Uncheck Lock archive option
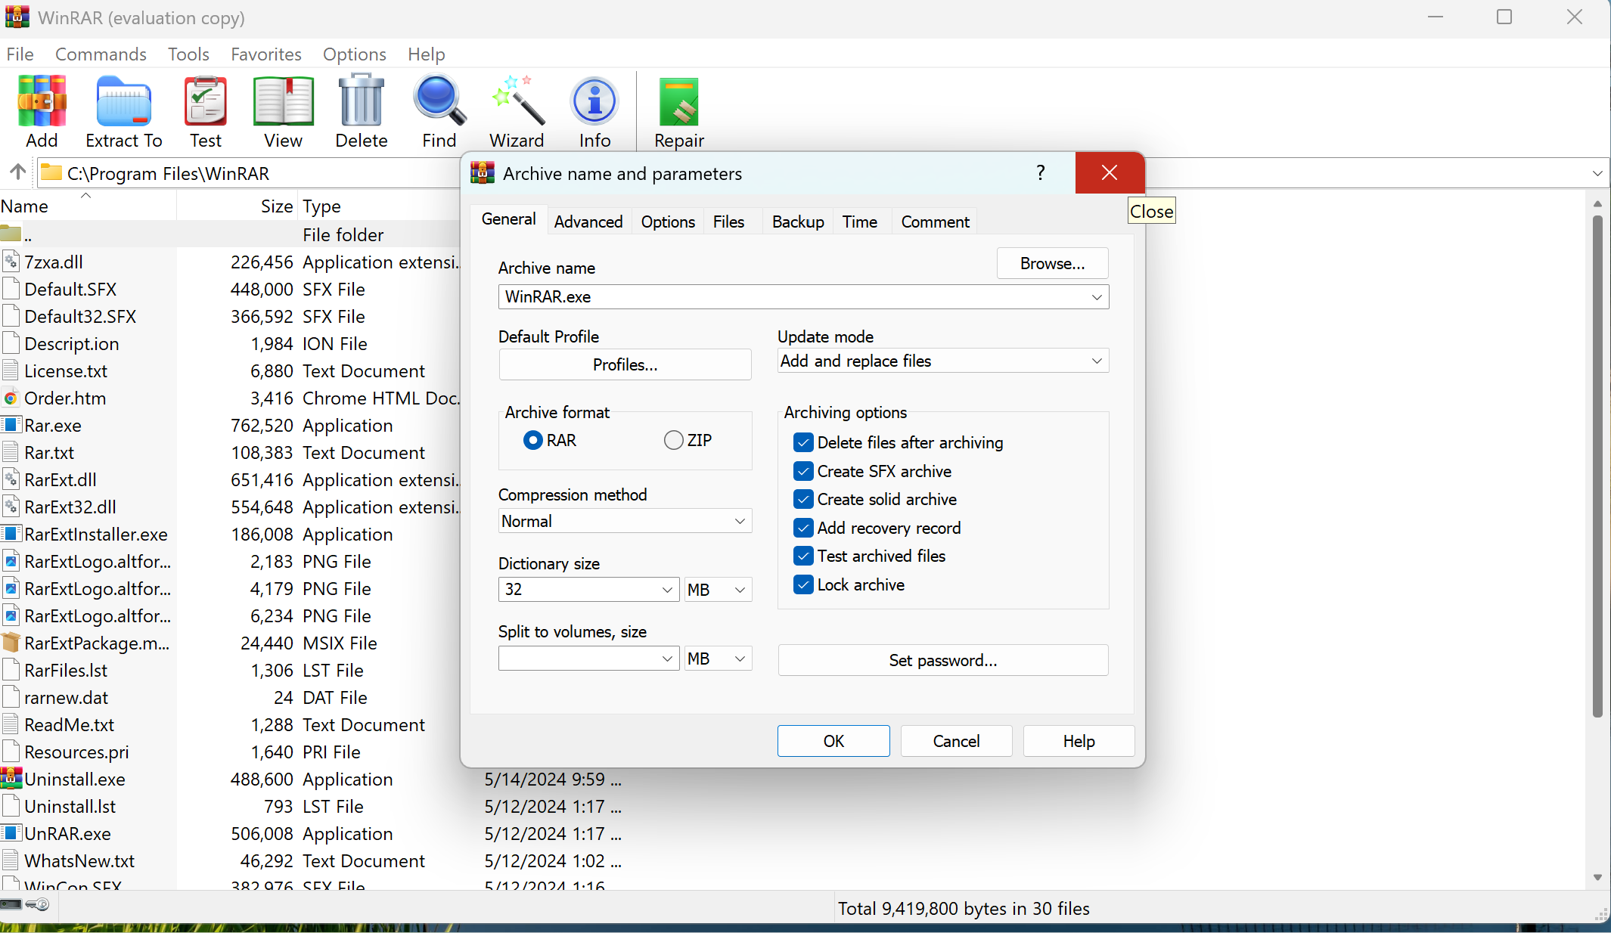This screenshot has height=933, width=1611. [803, 584]
